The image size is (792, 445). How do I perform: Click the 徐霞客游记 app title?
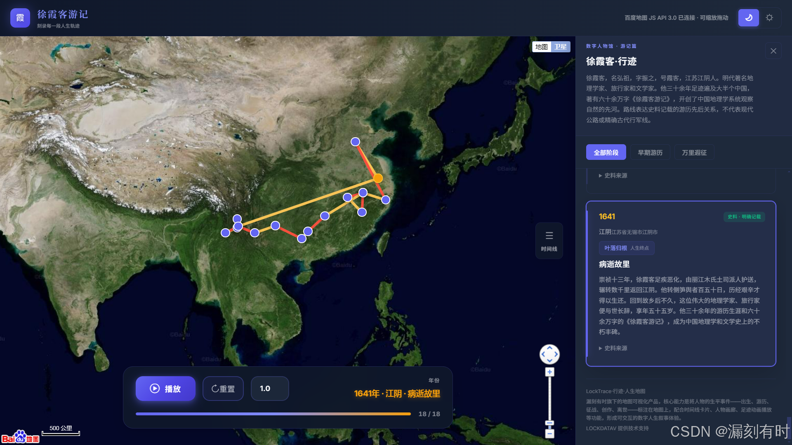point(63,14)
